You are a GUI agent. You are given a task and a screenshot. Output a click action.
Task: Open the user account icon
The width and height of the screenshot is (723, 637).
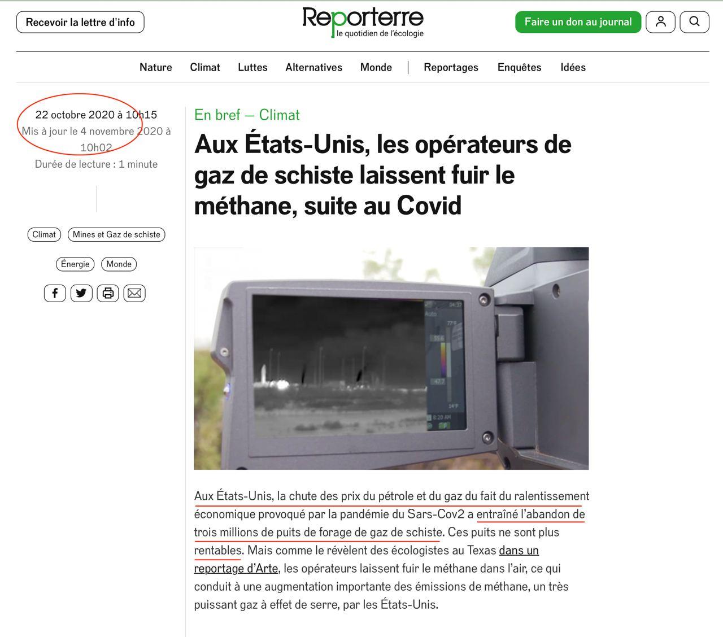pyautogui.click(x=660, y=22)
